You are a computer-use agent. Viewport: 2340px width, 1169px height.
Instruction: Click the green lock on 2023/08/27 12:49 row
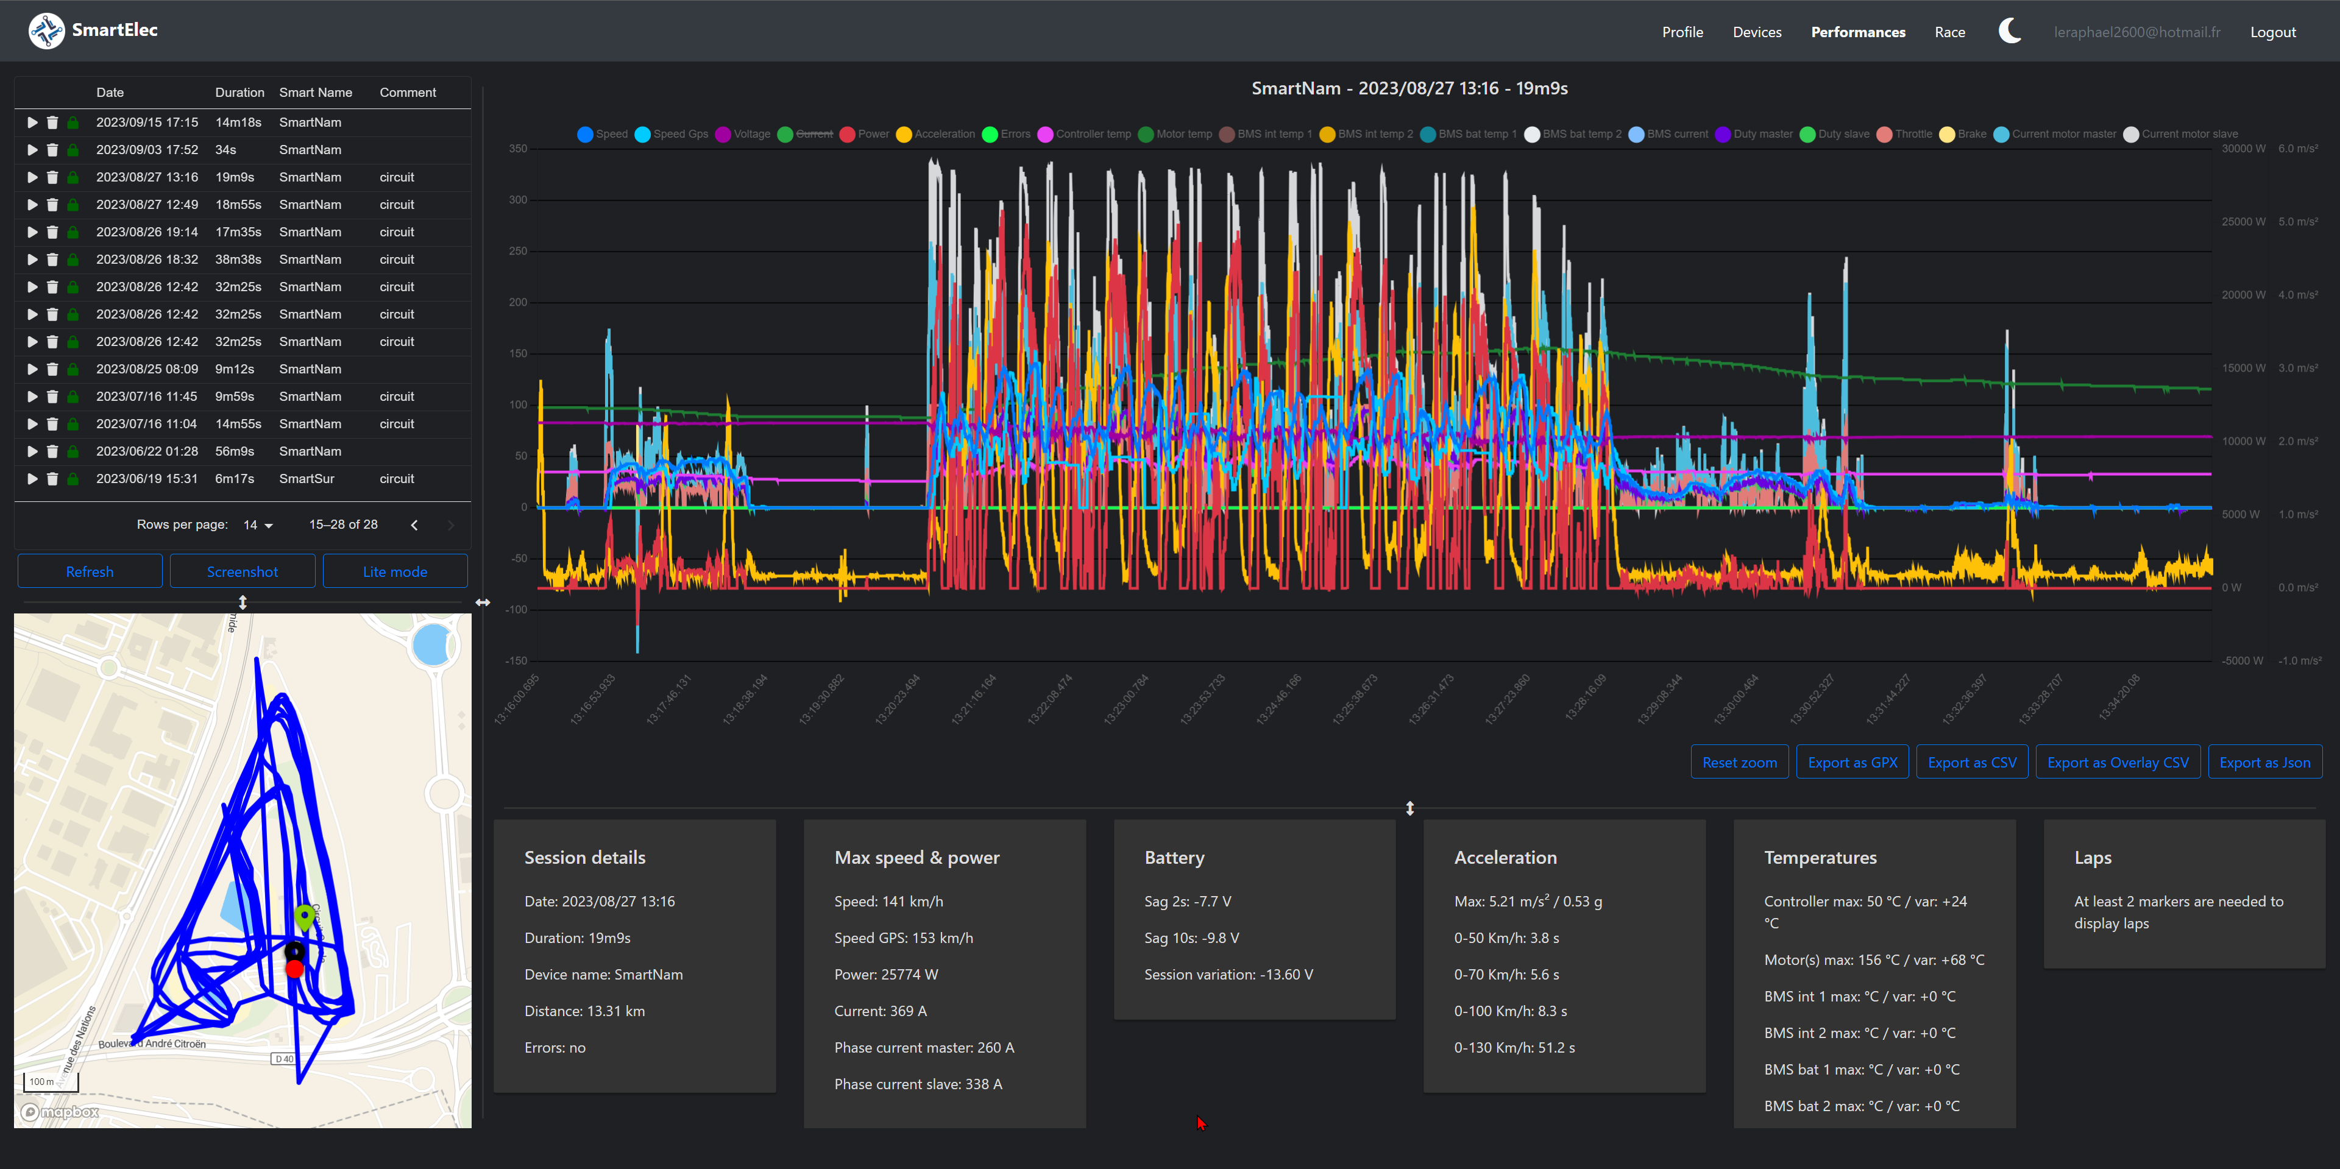tap(73, 205)
